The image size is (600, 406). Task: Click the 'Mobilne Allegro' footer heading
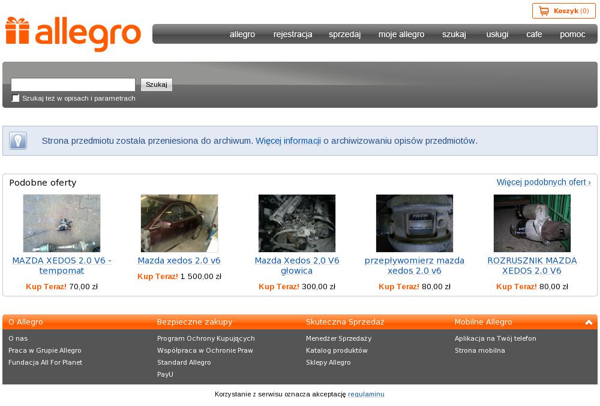click(x=483, y=322)
